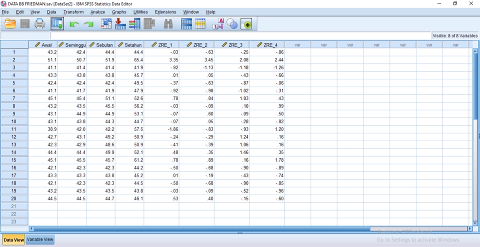This screenshot has width=480, height=247.
Task: Select the Setahun column header
Action: [129, 45]
